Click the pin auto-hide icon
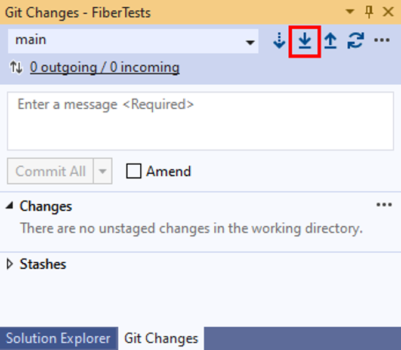This screenshot has width=401, height=350. point(369,11)
